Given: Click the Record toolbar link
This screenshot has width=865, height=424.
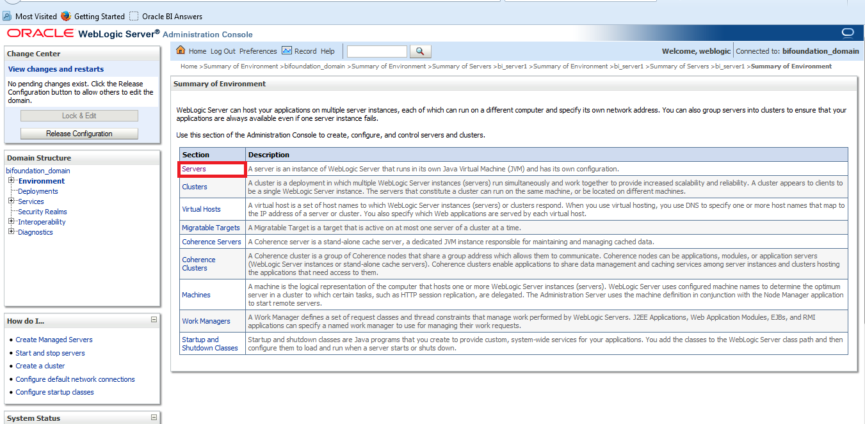Looking at the screenshot, I should [305, 51].
